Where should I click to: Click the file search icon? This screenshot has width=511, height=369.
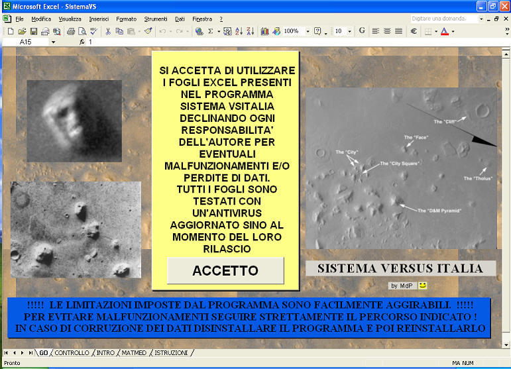tap(57, 31)
